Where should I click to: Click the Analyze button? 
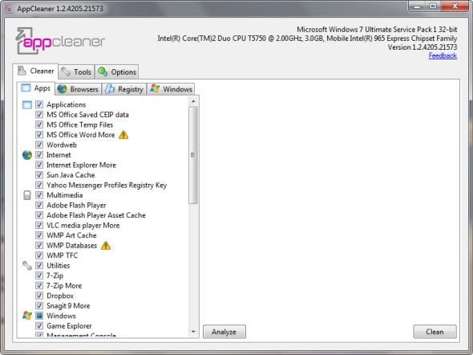[224, 332]
